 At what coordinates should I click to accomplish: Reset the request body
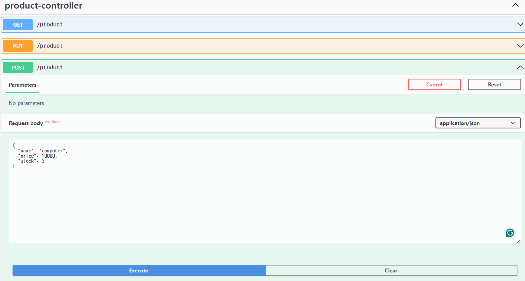point(494,84)
